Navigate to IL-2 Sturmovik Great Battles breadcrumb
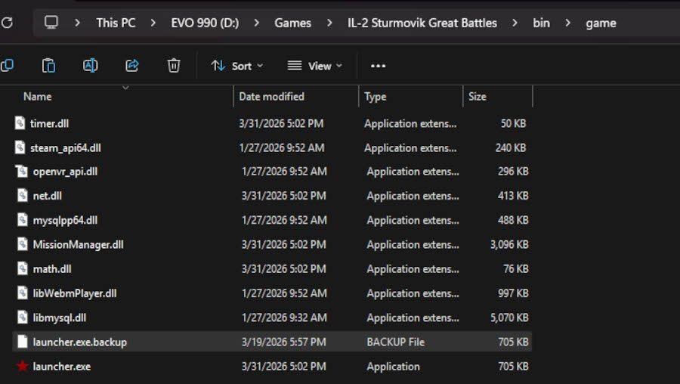This screenshot has height=384, width=680. (x=422, y=23)
